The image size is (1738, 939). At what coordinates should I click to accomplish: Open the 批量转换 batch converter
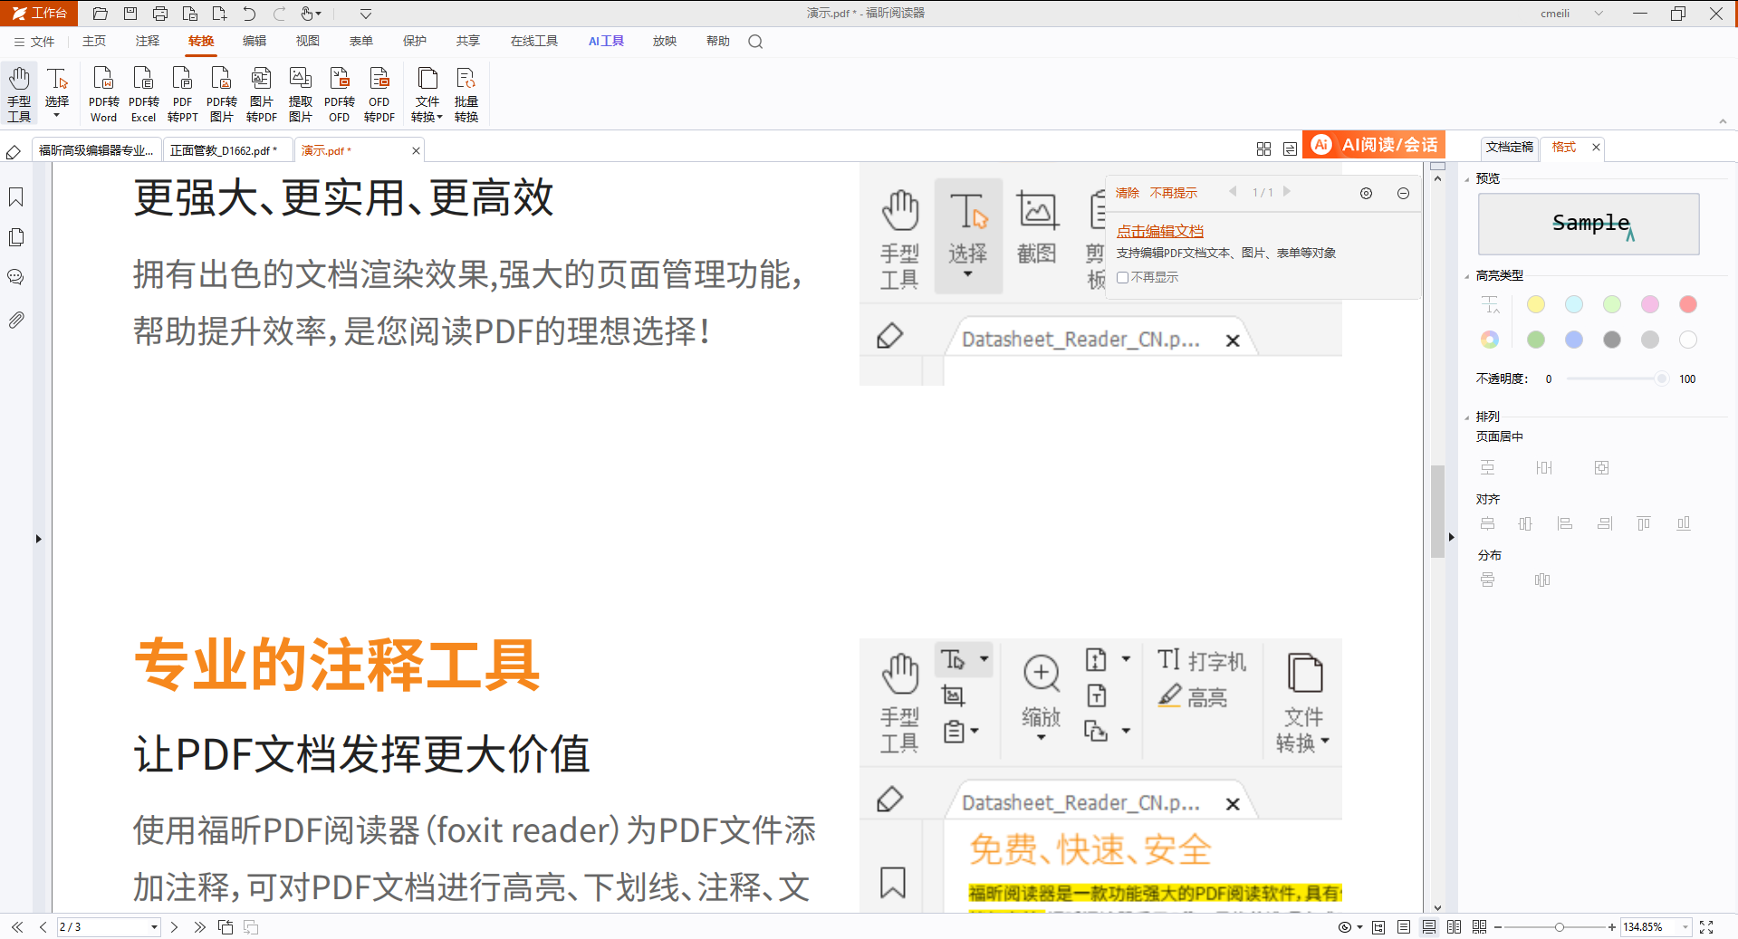coord(466,94)
